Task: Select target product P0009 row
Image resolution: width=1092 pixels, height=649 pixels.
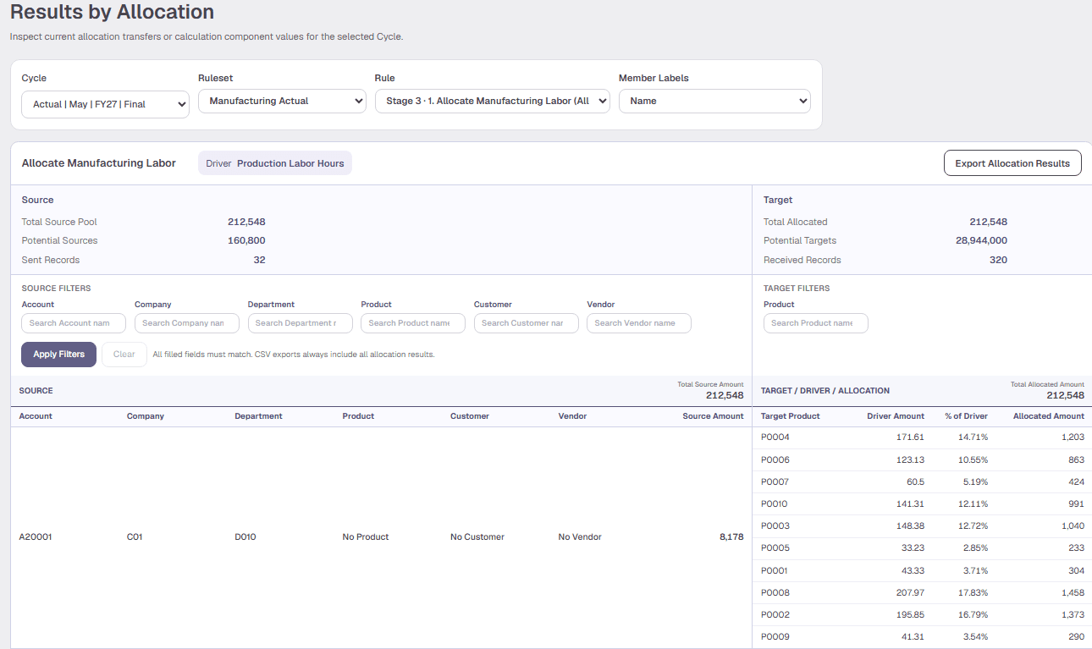Action: pos(922,637)
